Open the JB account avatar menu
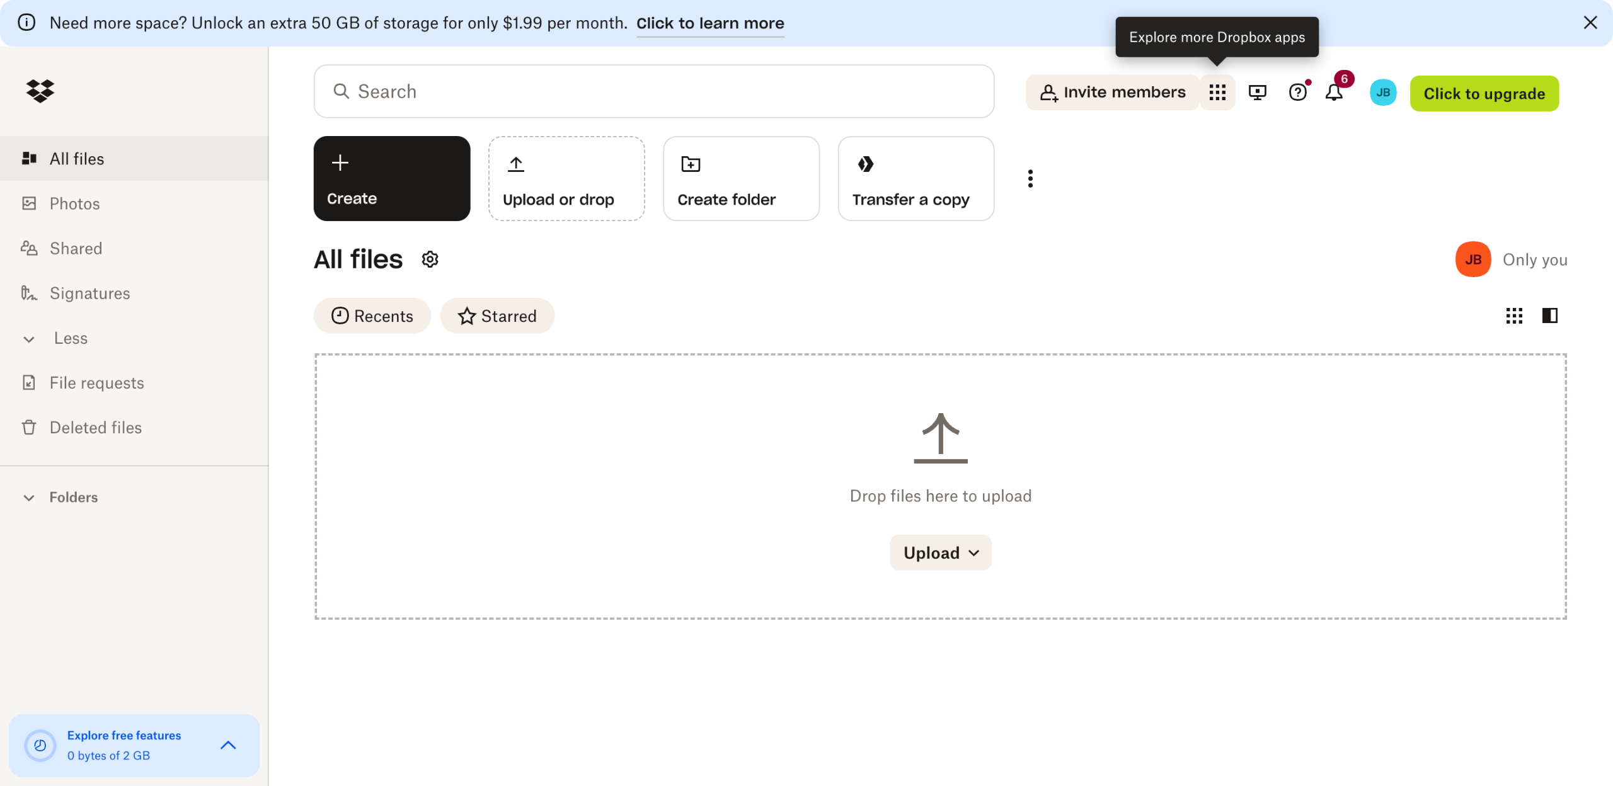The image size is (1613, 786). point(1383,93)
